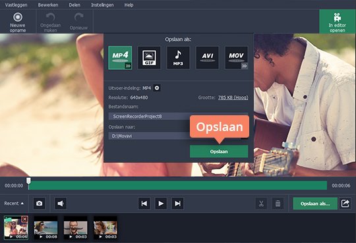356x243 pixels.
Task: Jump to previous frame button
Action: pos(144,203)
